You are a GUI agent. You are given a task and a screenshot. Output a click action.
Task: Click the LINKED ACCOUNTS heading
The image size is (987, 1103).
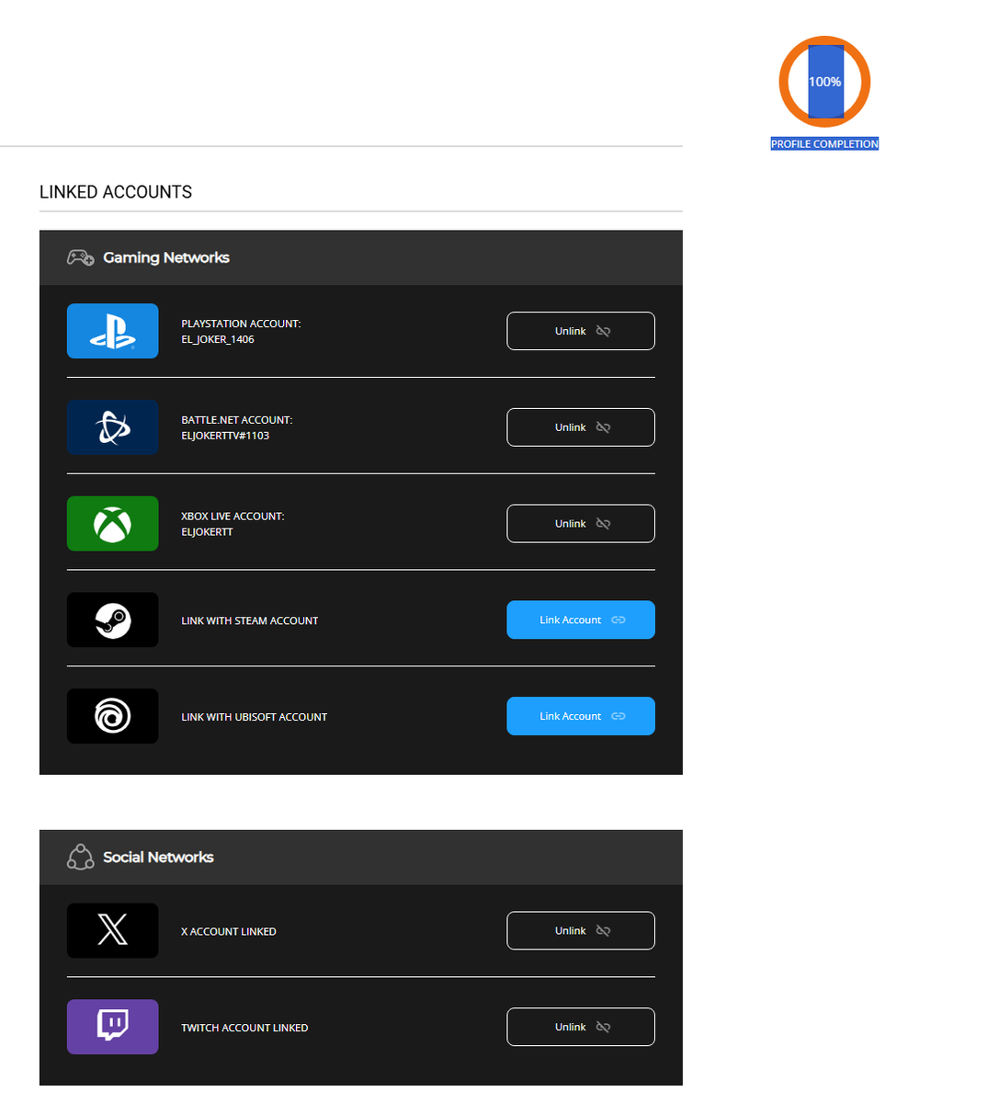(116, 192)
